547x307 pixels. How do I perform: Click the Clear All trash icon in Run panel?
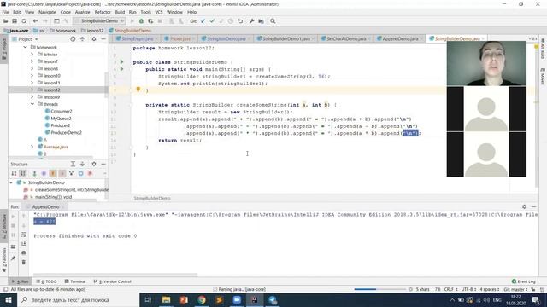coord(24,262)
